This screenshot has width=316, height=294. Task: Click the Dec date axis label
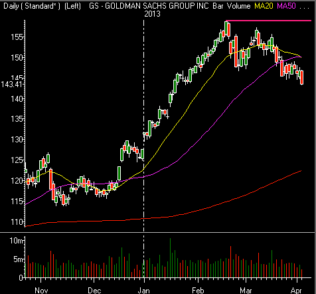[94, 290]
